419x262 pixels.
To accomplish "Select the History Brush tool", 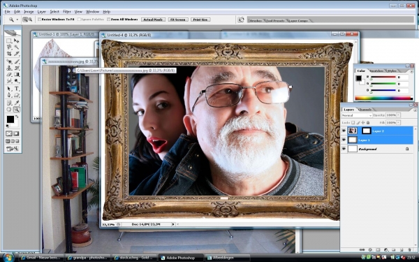I will [17, 68].
